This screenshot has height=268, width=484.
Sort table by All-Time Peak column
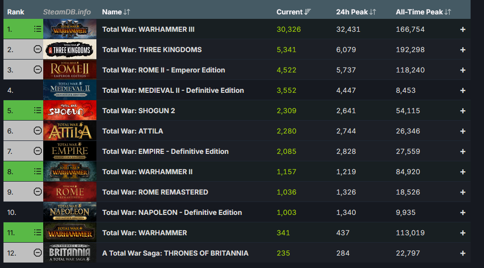click(423, 12)
